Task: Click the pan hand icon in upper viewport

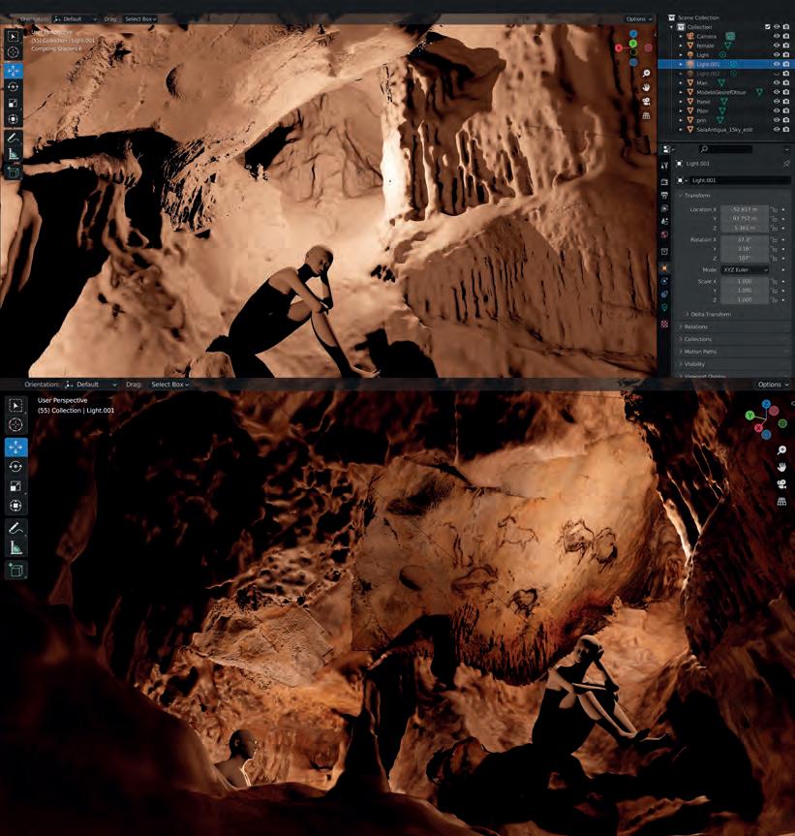Action: [646, 87]
